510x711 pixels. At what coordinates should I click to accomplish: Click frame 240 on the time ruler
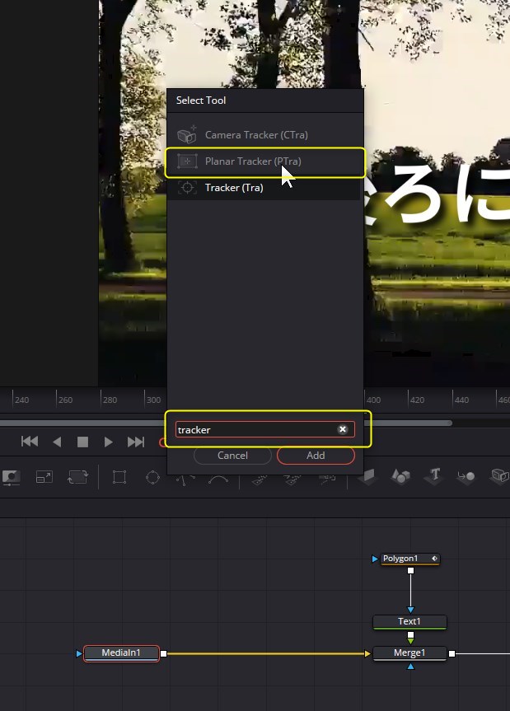(x=21, y=400)
